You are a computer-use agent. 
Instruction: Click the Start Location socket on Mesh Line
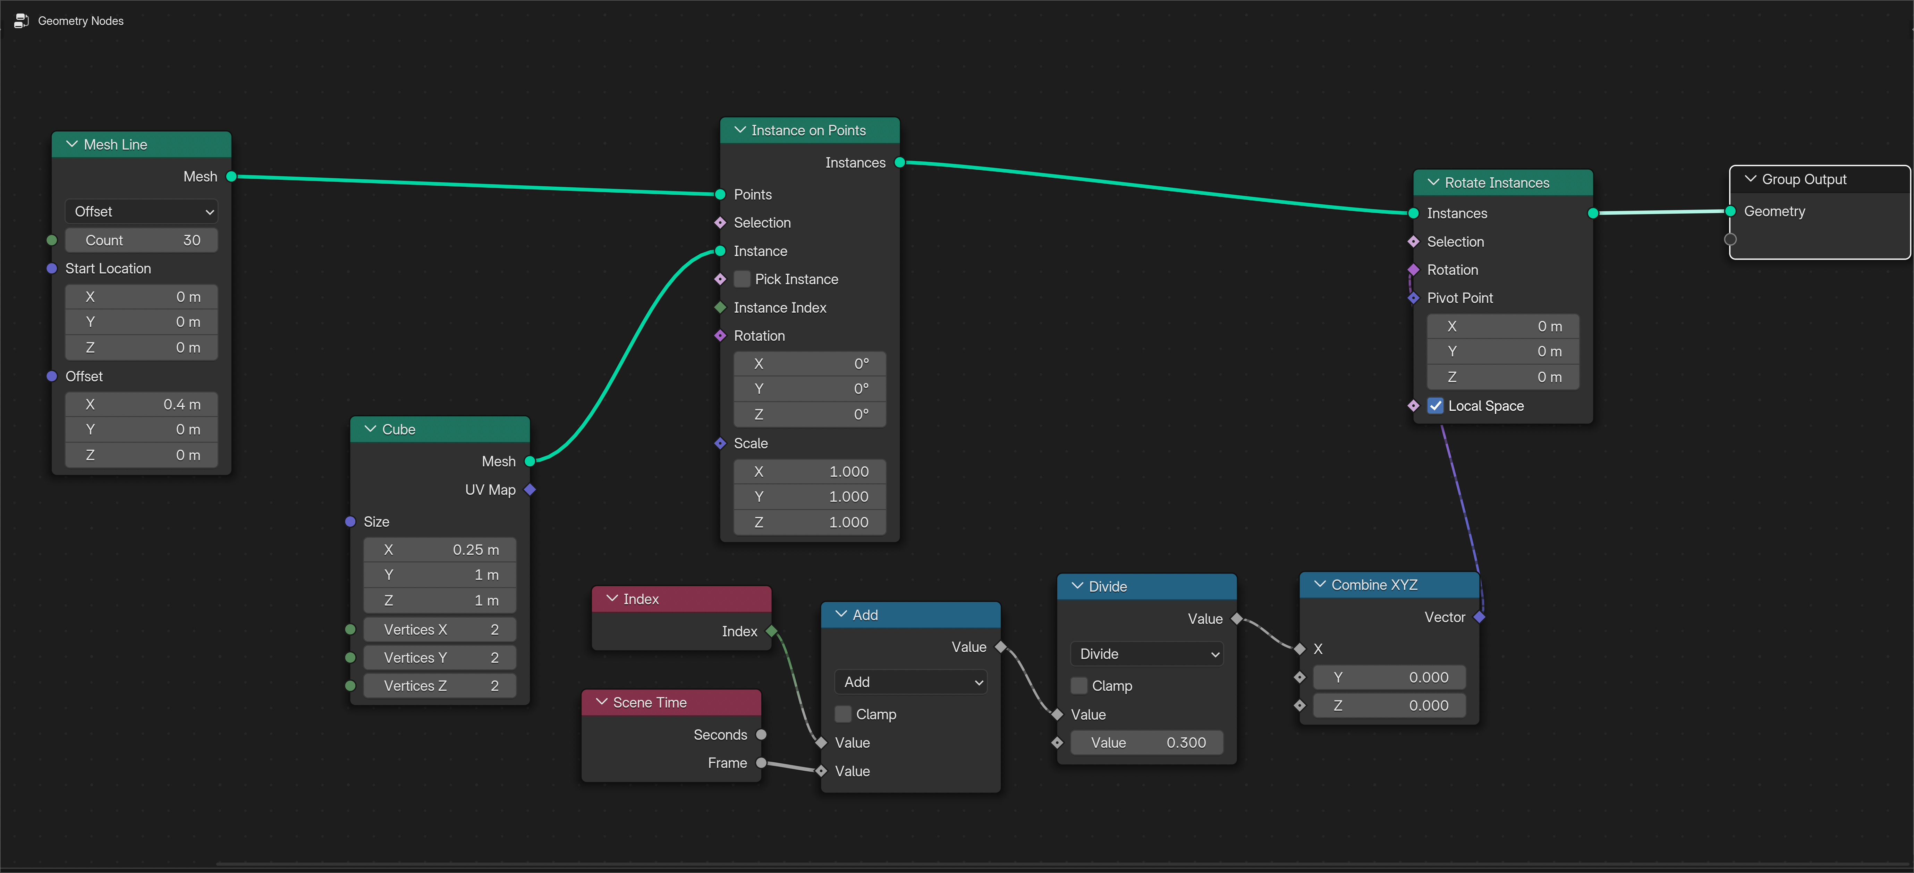(52, 268)
